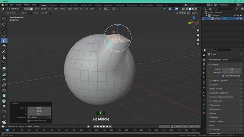Screen dimensions: 244x137
Task: Select the Knife tool
Action: pos(4,90)
